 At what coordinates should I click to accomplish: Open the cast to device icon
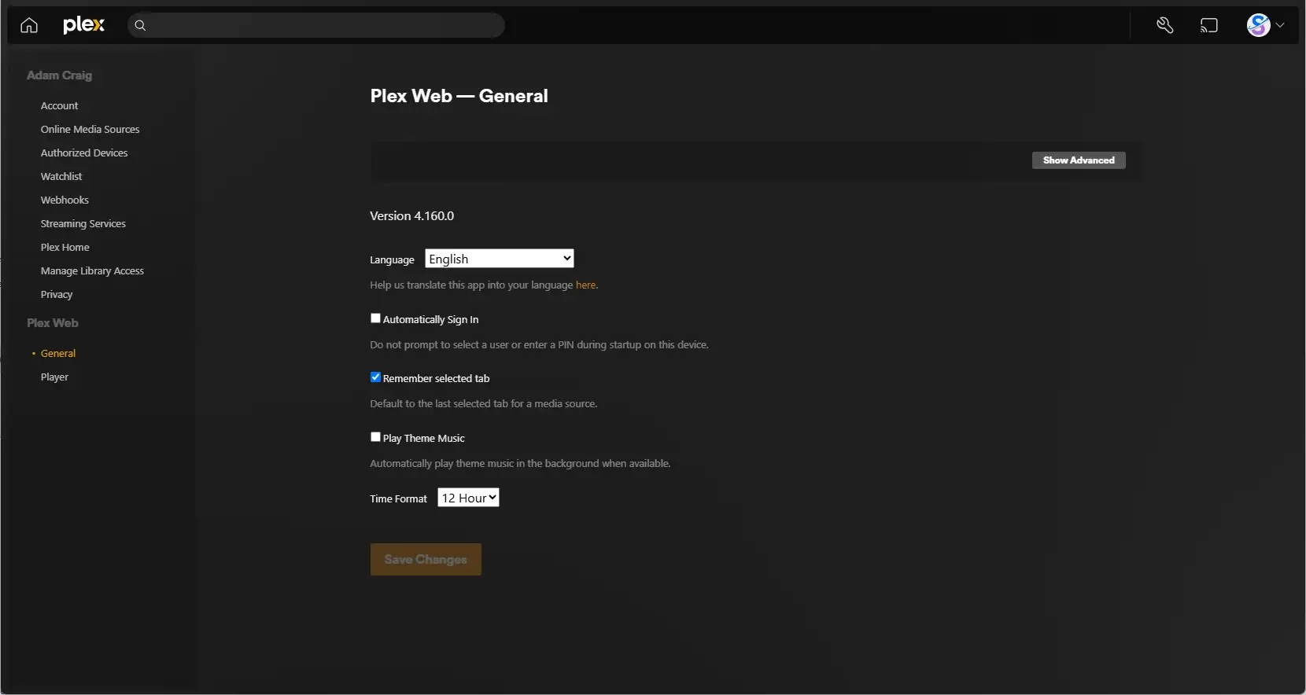click(1209, 26)
